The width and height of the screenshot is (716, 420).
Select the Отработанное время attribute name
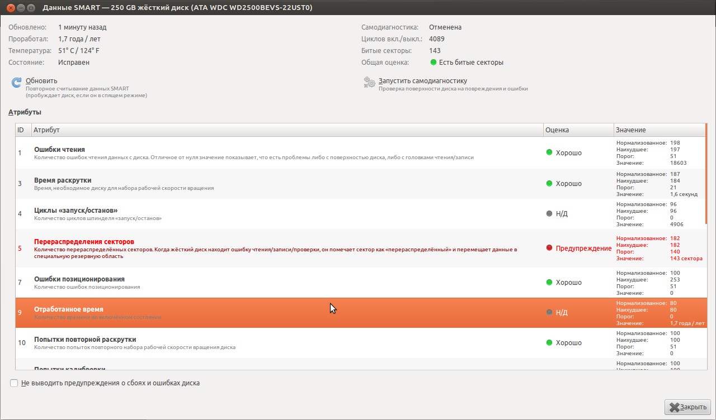69,309
